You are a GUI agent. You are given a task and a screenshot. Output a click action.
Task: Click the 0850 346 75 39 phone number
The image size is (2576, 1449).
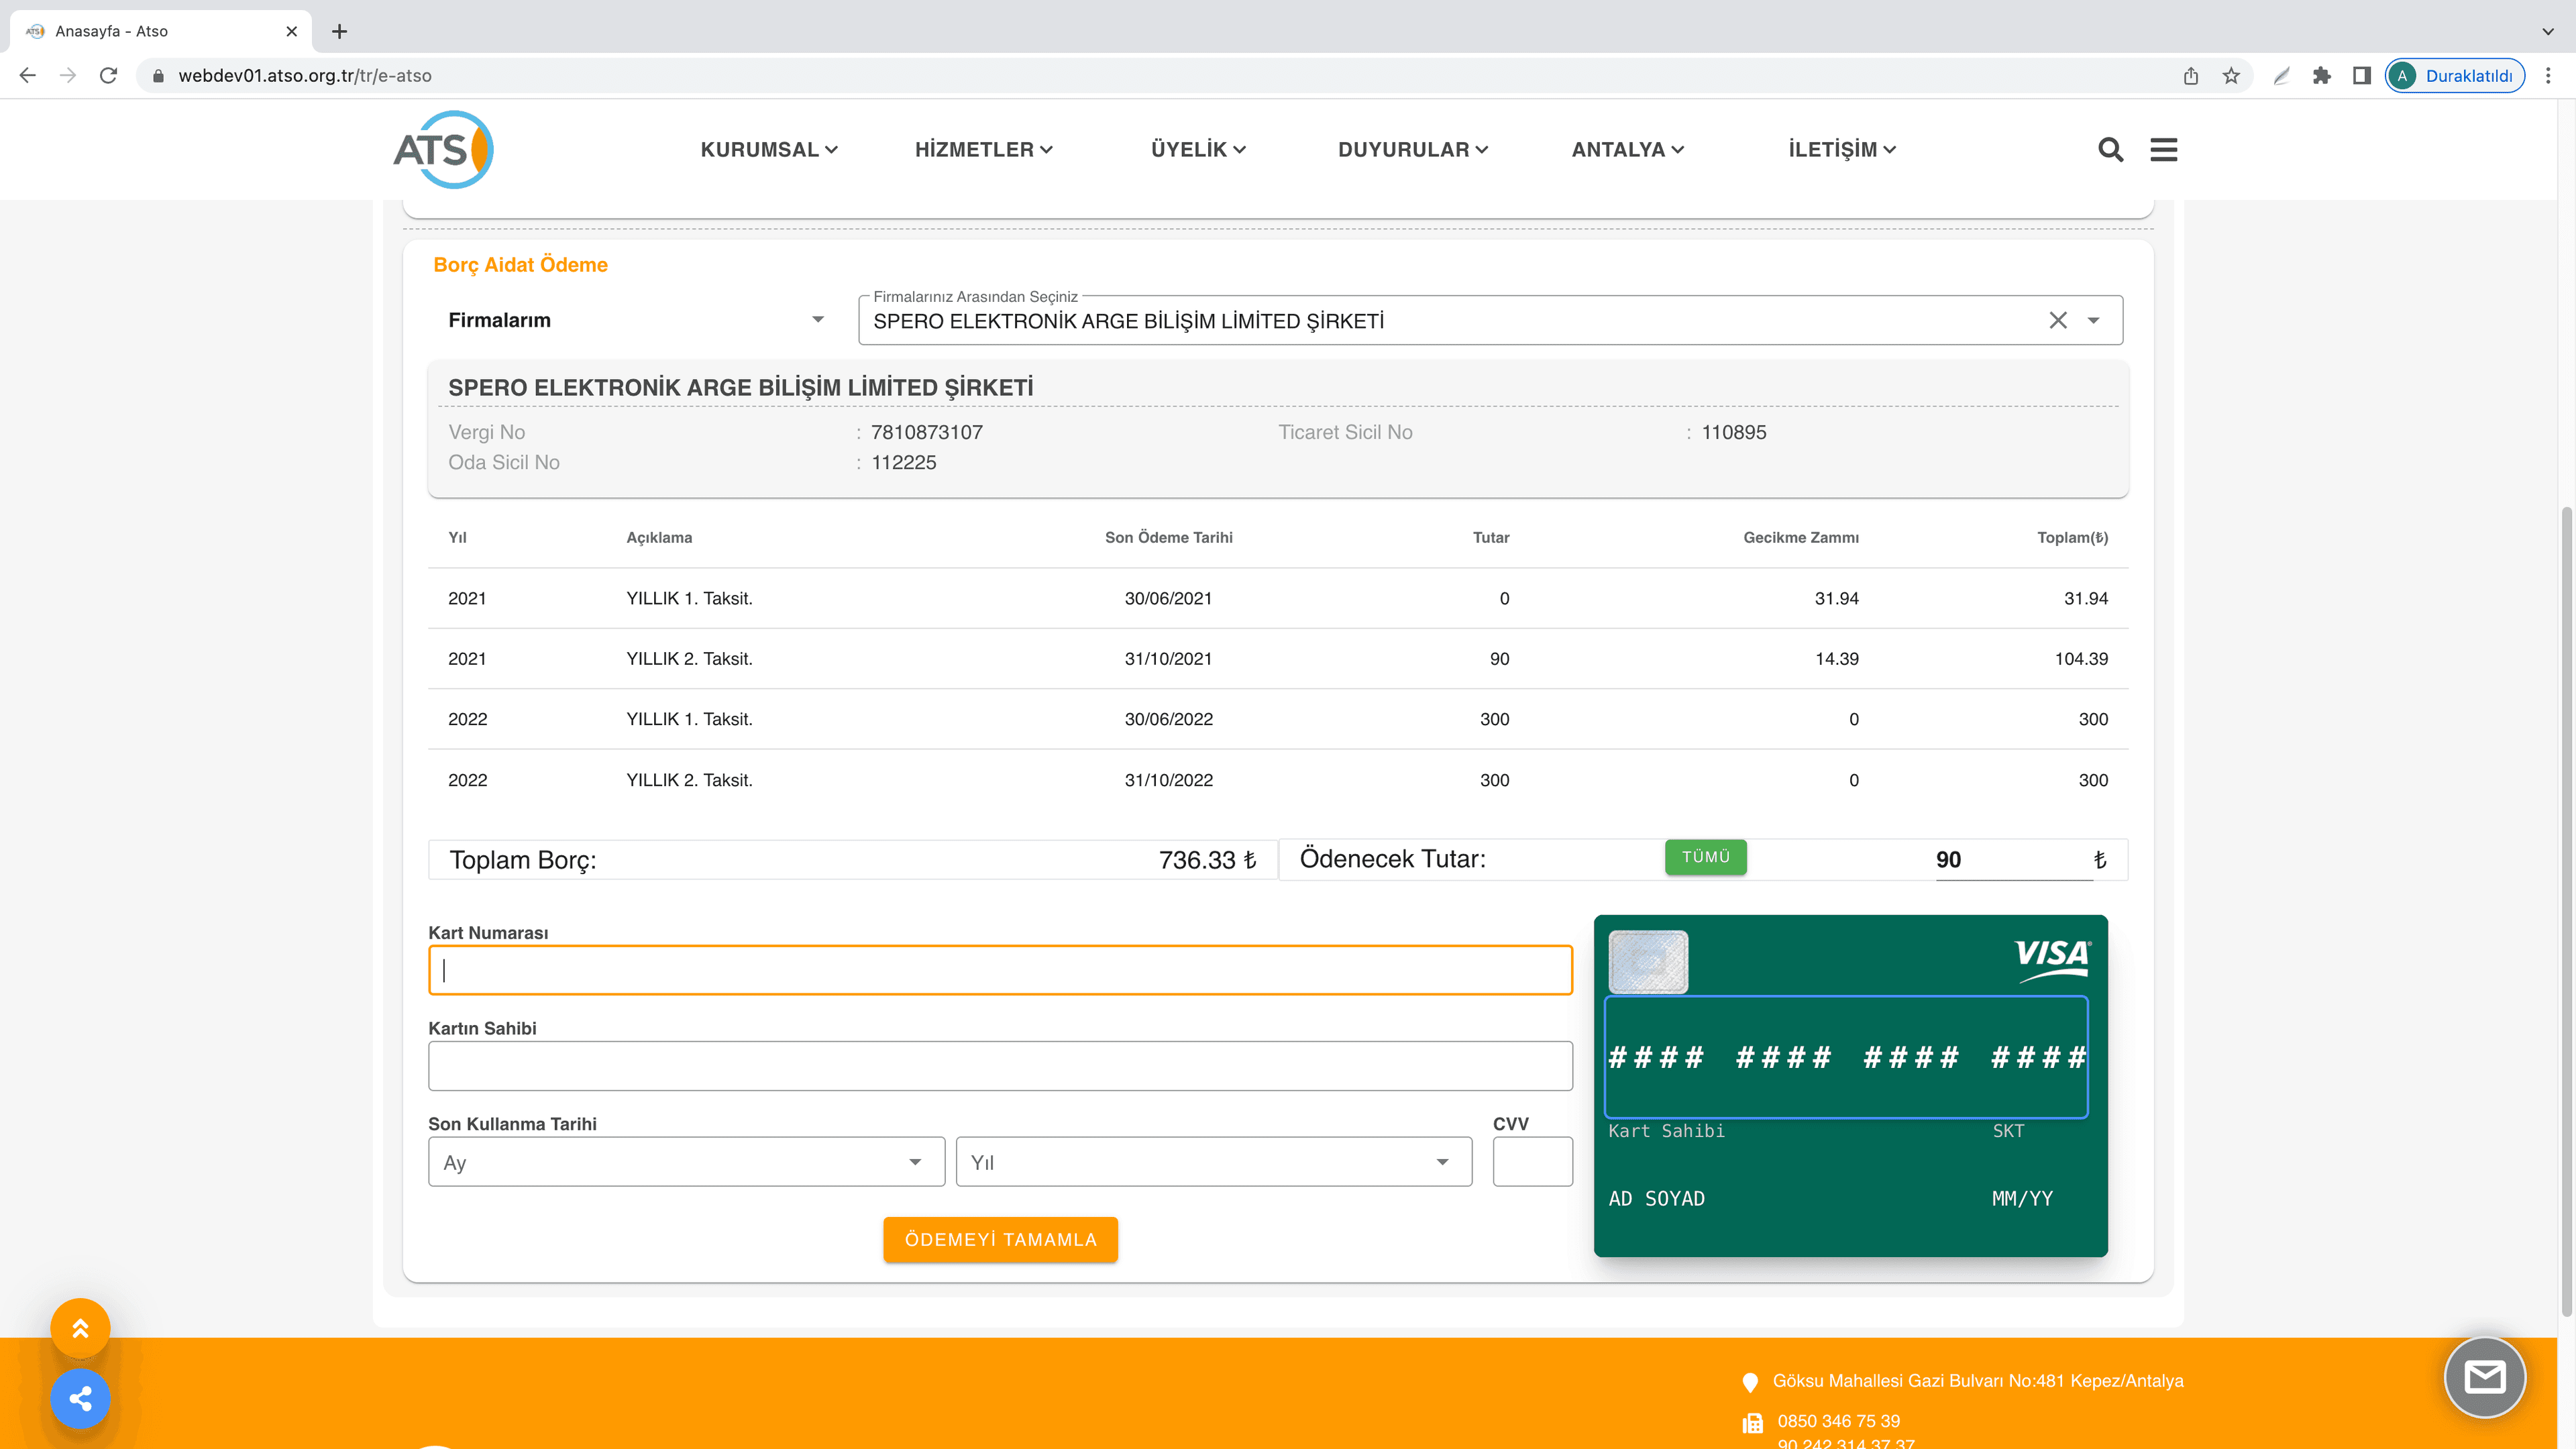[x=1839, y=1421]
